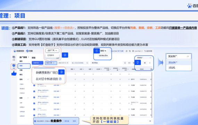Close the batch operation bar
198x125 pixels.
coord(150,121)
